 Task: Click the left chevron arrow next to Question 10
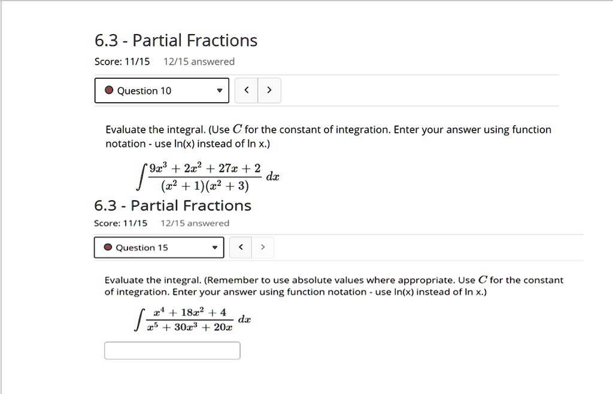click(x=246, y=90)
